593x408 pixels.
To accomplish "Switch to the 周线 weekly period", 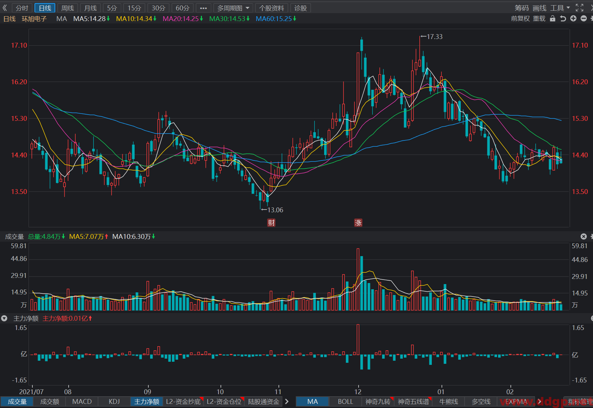I will click(x=68, y=8).
